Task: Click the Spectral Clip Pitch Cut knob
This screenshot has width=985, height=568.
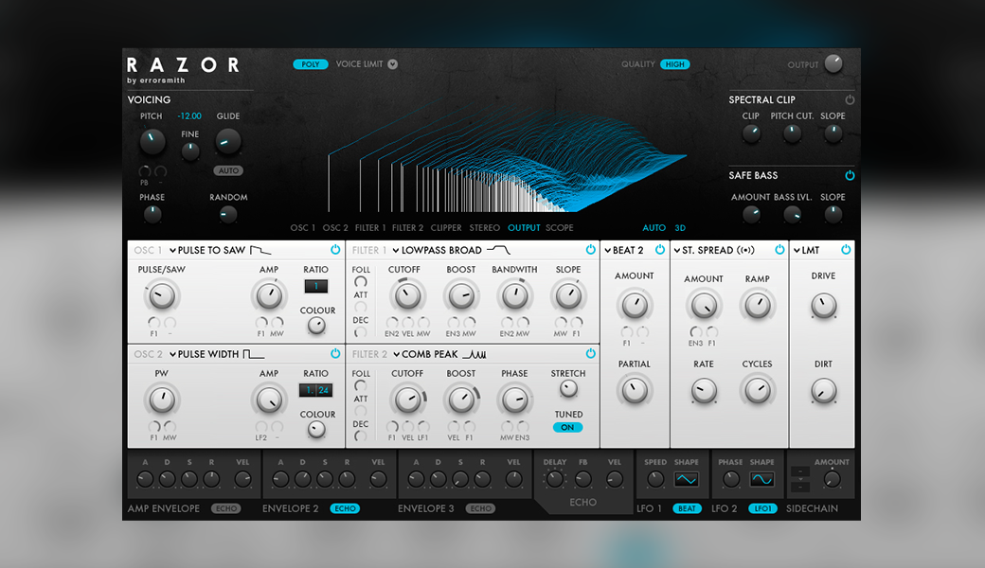Action: point(792,133)
